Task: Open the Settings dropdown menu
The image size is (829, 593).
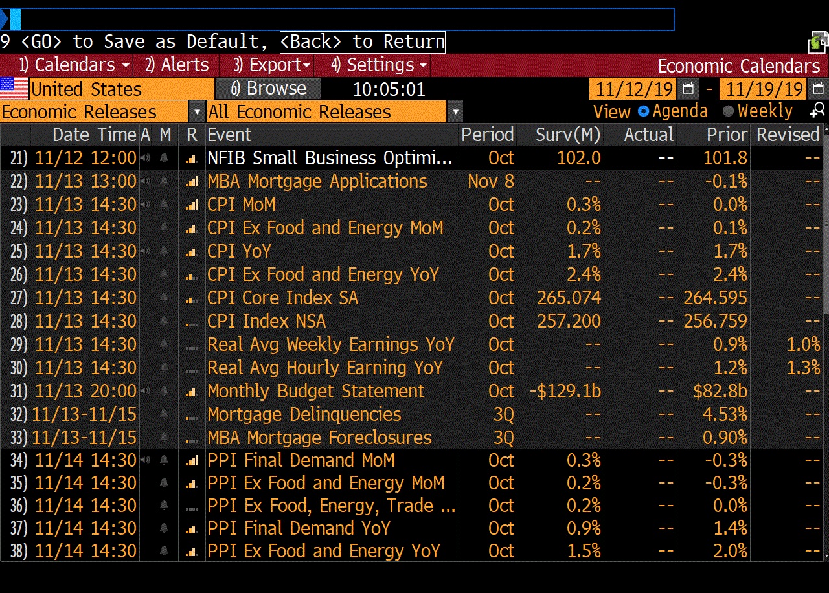Action: point(380,65)
